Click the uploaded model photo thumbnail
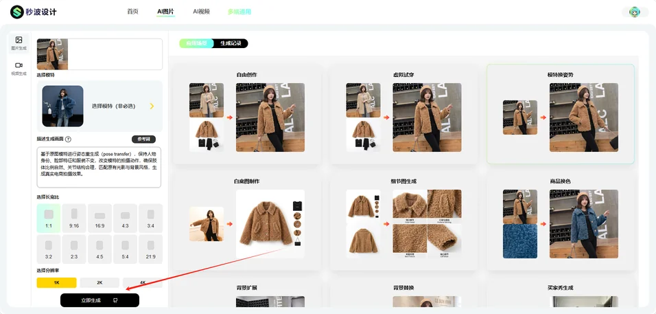 coord(52,54)
